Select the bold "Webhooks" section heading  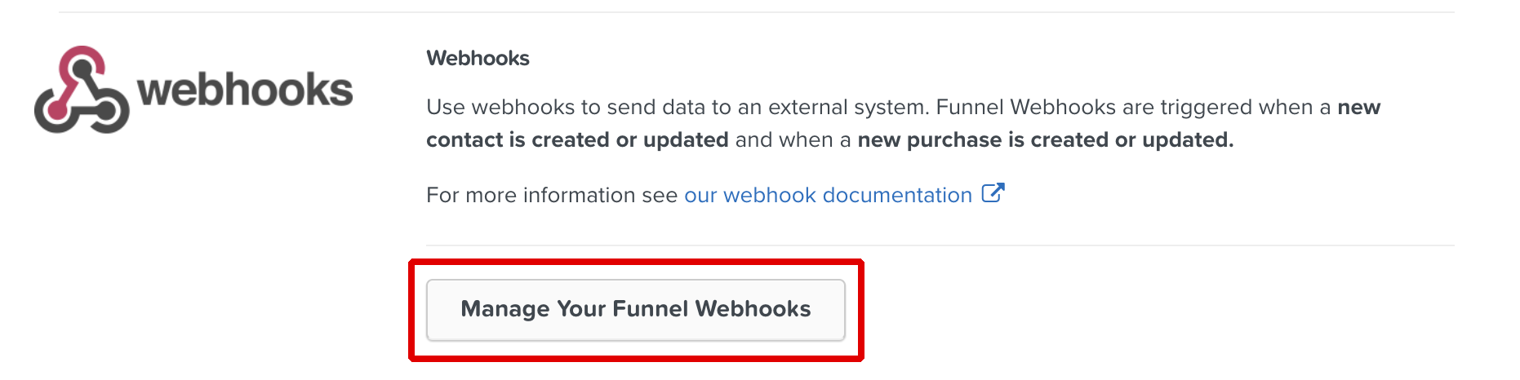tap(478, 59)
